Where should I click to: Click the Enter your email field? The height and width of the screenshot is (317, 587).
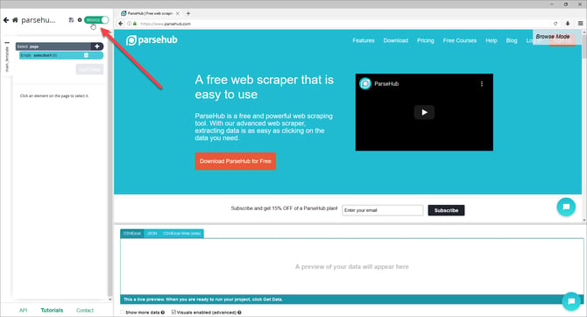pos(383,210)
